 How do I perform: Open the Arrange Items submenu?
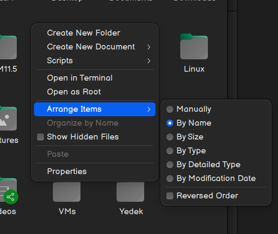coord(95,109)
